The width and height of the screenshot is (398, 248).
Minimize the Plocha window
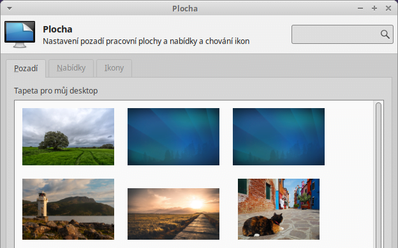tap(360, 8)
